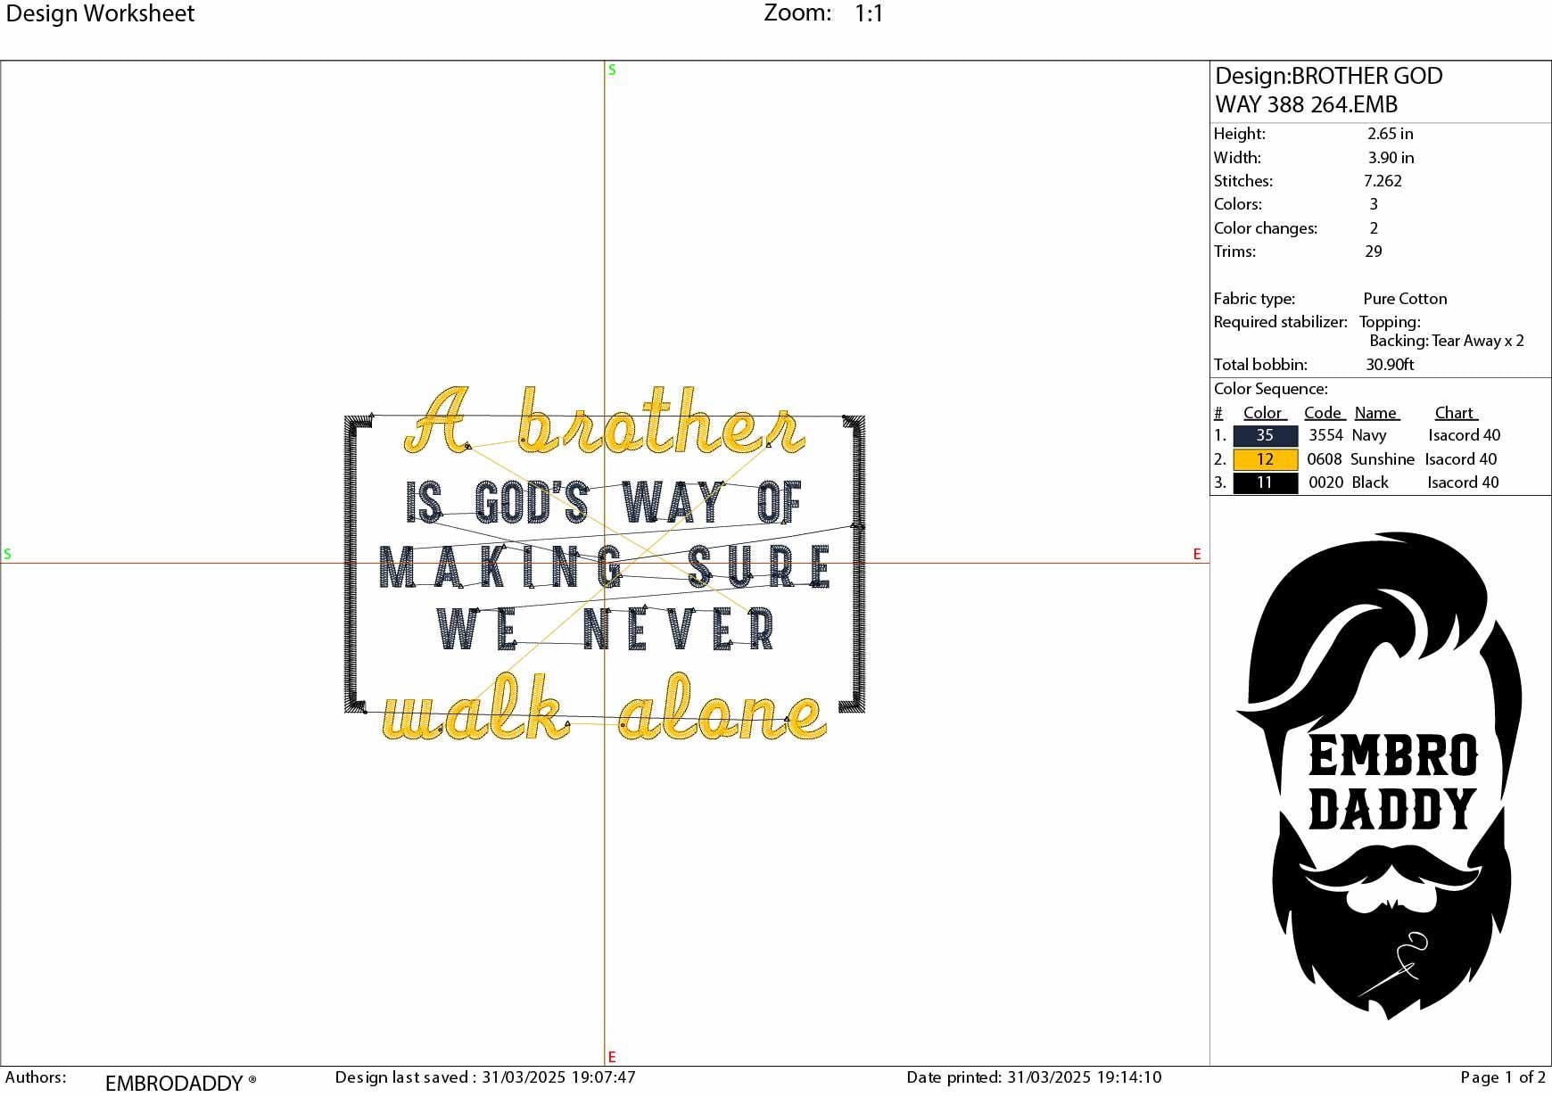Viewport: 1552px width, 1097px height.
Task: Click thread code '0608'
Action: (x=1324, y=459)
